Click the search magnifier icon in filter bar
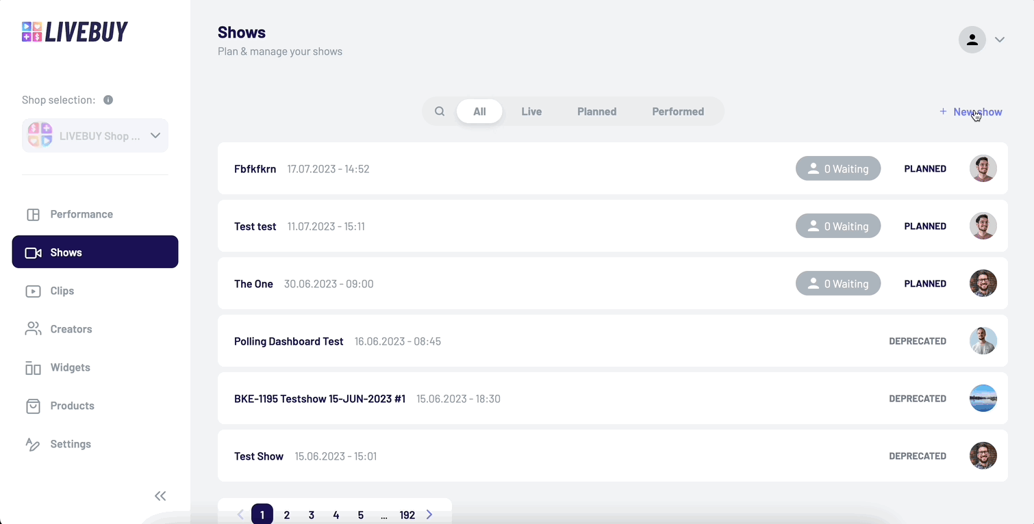1034x524 pixels. tap(440, 112)
